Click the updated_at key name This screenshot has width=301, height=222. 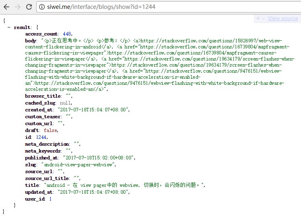[39, 192]
